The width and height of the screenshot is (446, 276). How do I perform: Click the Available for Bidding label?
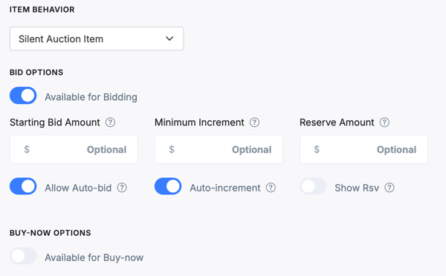tap(91, 97)
